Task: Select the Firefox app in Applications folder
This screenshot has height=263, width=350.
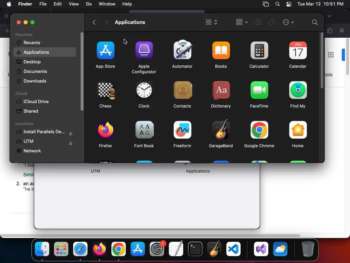Action: [105, 130]
